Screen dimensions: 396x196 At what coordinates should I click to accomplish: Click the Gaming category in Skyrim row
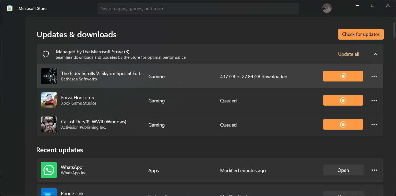(x=157, y=77)
